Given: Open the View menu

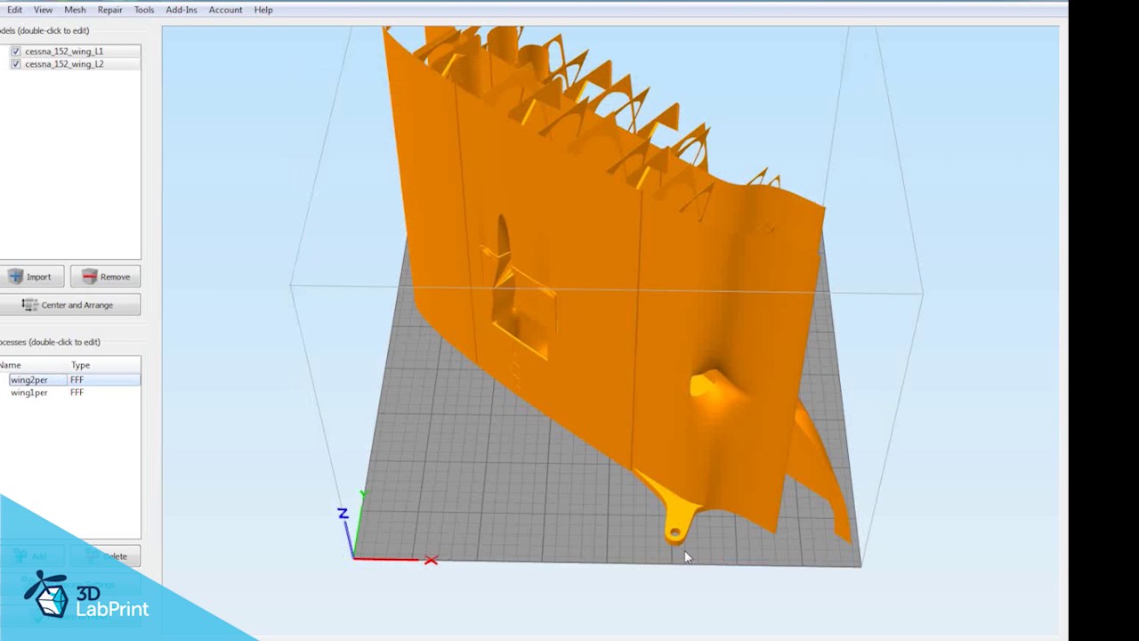Looking at the screenshot, I should coord(43,10).
